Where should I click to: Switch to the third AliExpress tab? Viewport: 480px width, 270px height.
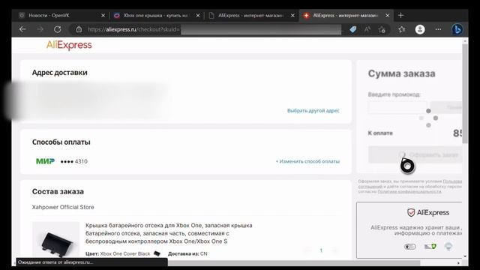tap(251, 15)
